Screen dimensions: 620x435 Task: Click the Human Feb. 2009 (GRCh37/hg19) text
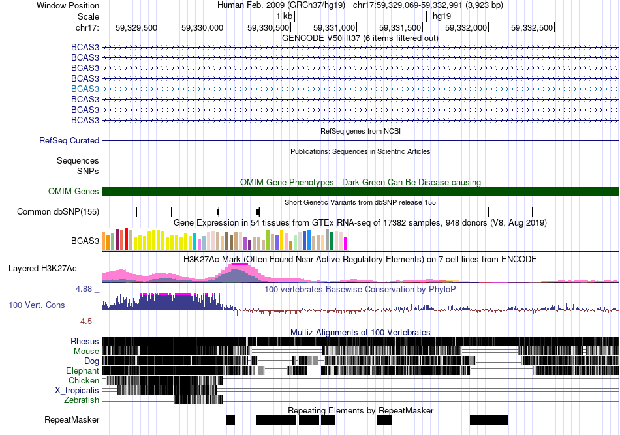281,5
